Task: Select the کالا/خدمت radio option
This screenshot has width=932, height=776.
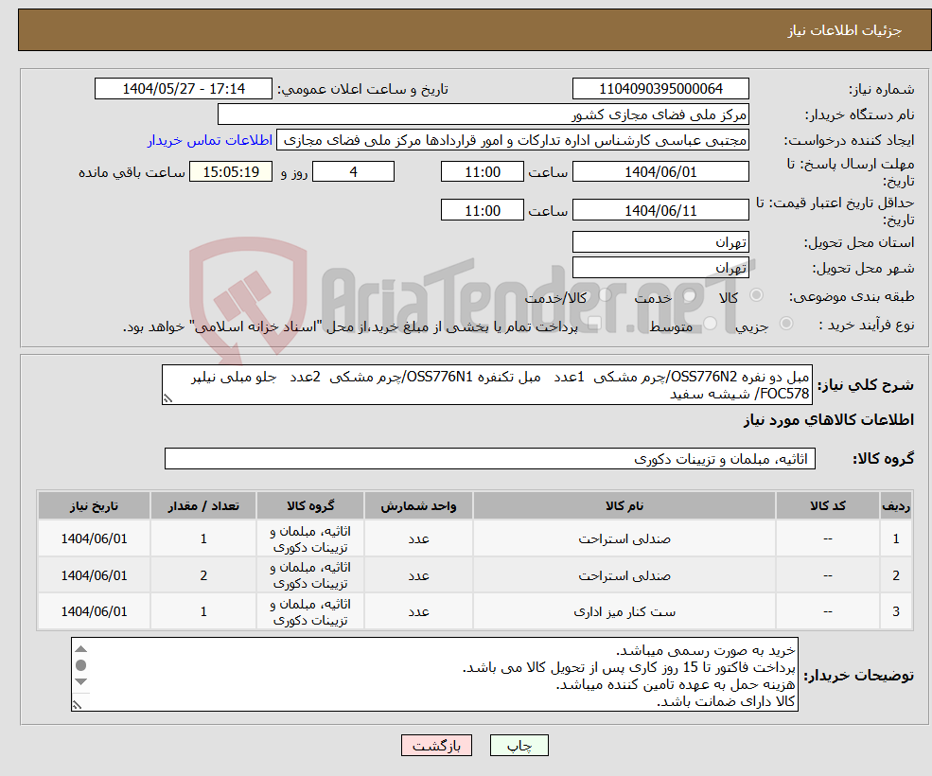Action: tap(603, 295)
